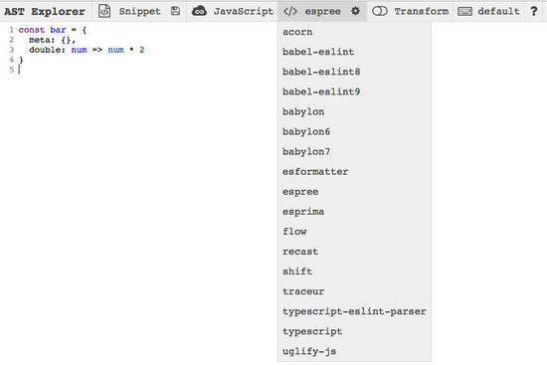Click the AST Explorer title

[x=45, y=11]
